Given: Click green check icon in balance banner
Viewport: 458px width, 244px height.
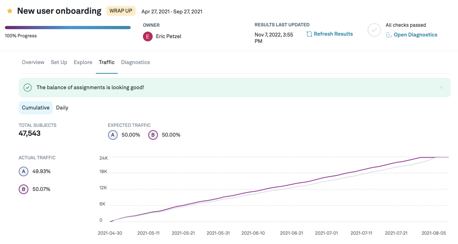Looking at the screenshot, I should (28, 88).
